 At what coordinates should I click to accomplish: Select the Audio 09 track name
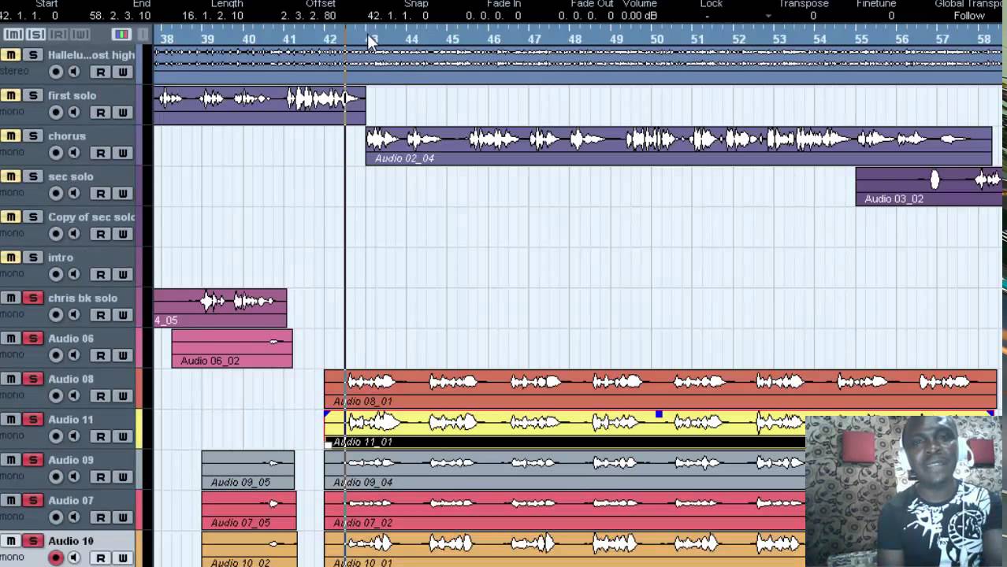(x=71, y=460)
